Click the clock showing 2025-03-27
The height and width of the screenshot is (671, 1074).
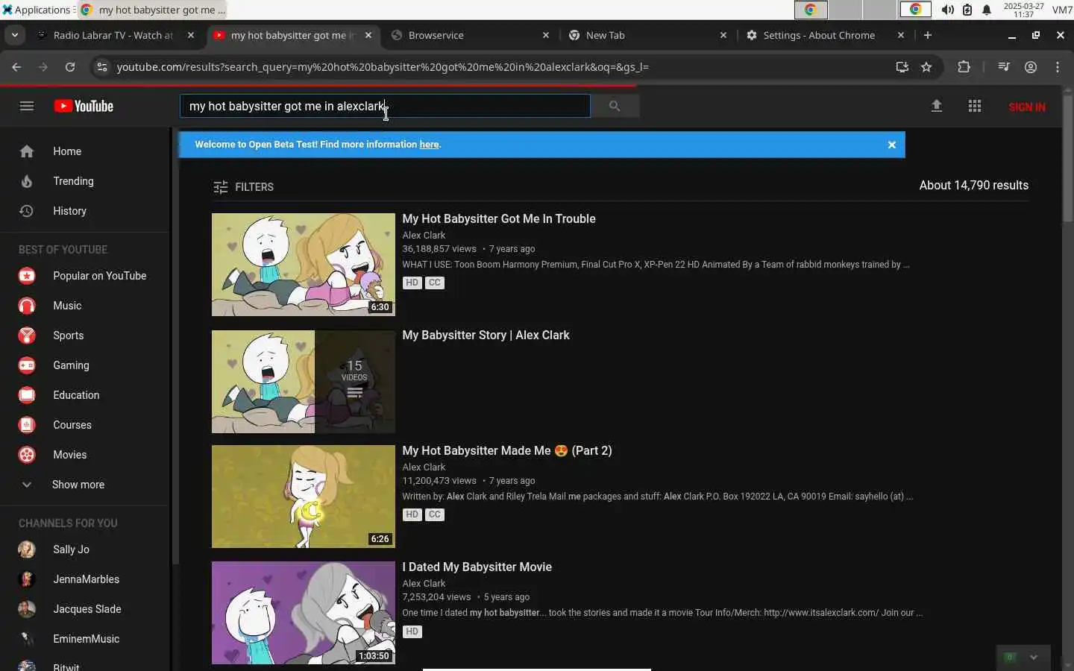click(1024, 10)
